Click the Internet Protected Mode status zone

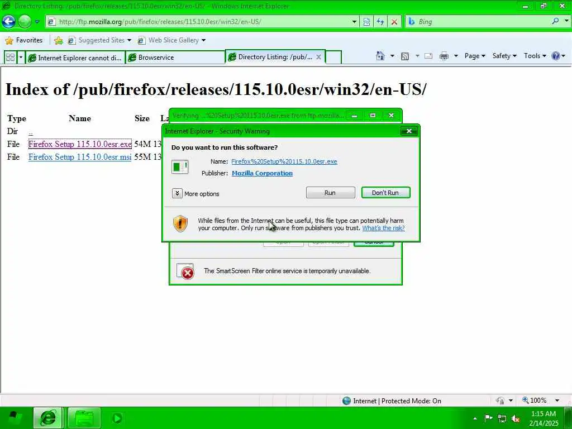(392, 401)
